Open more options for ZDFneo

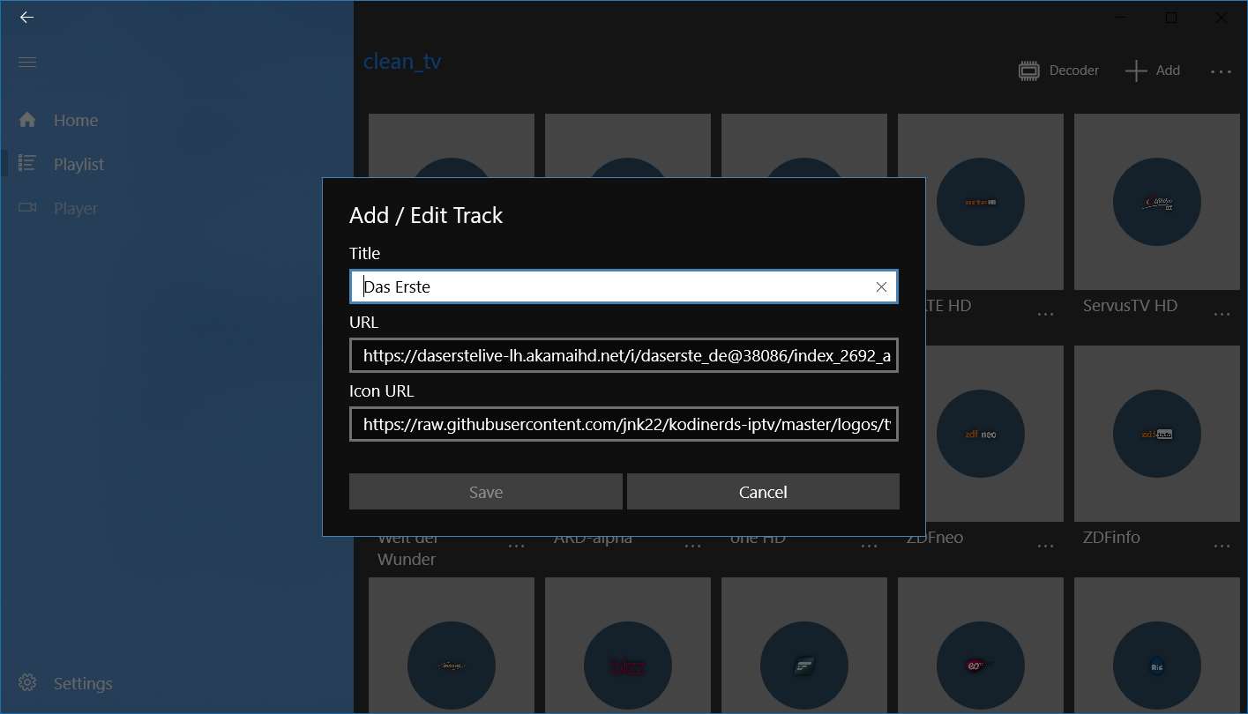point(1045,547)
